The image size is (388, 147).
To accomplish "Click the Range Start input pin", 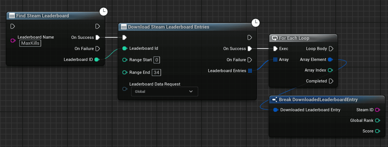I will (x=125, y=60).
